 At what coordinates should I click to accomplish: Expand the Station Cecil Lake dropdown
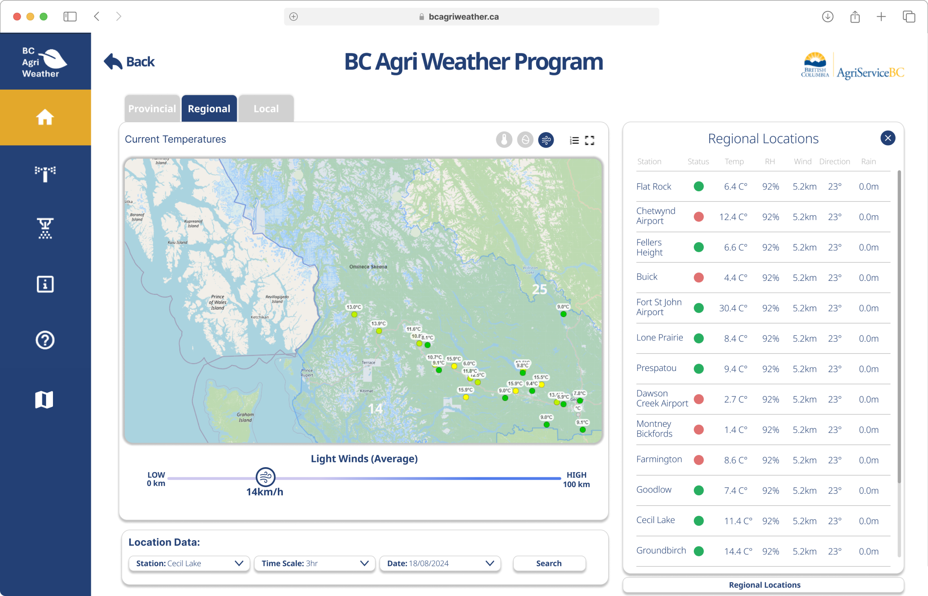coord(189,563)
